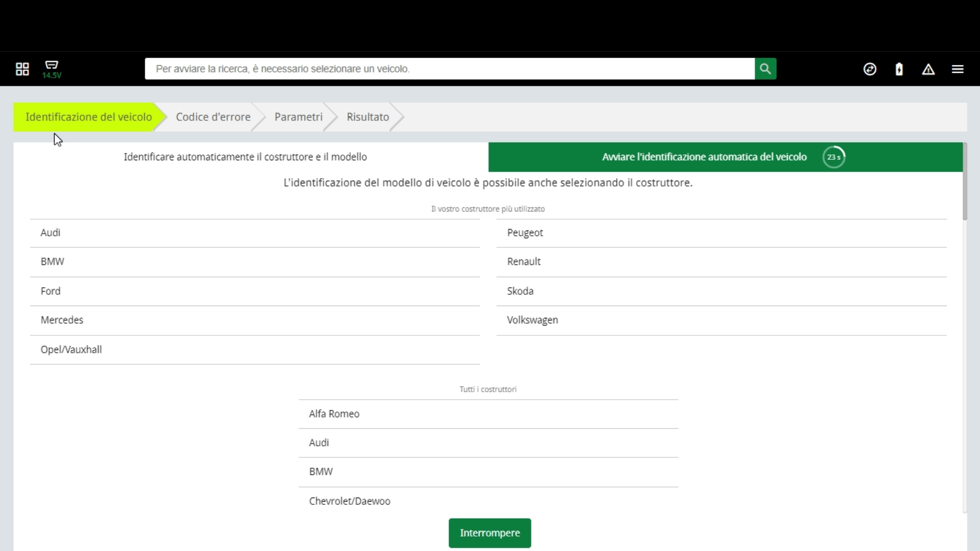Click the 14.5V voltage reading
Image resolution: width=980 pixels, height=551 pixels.
tap(52, 75)
